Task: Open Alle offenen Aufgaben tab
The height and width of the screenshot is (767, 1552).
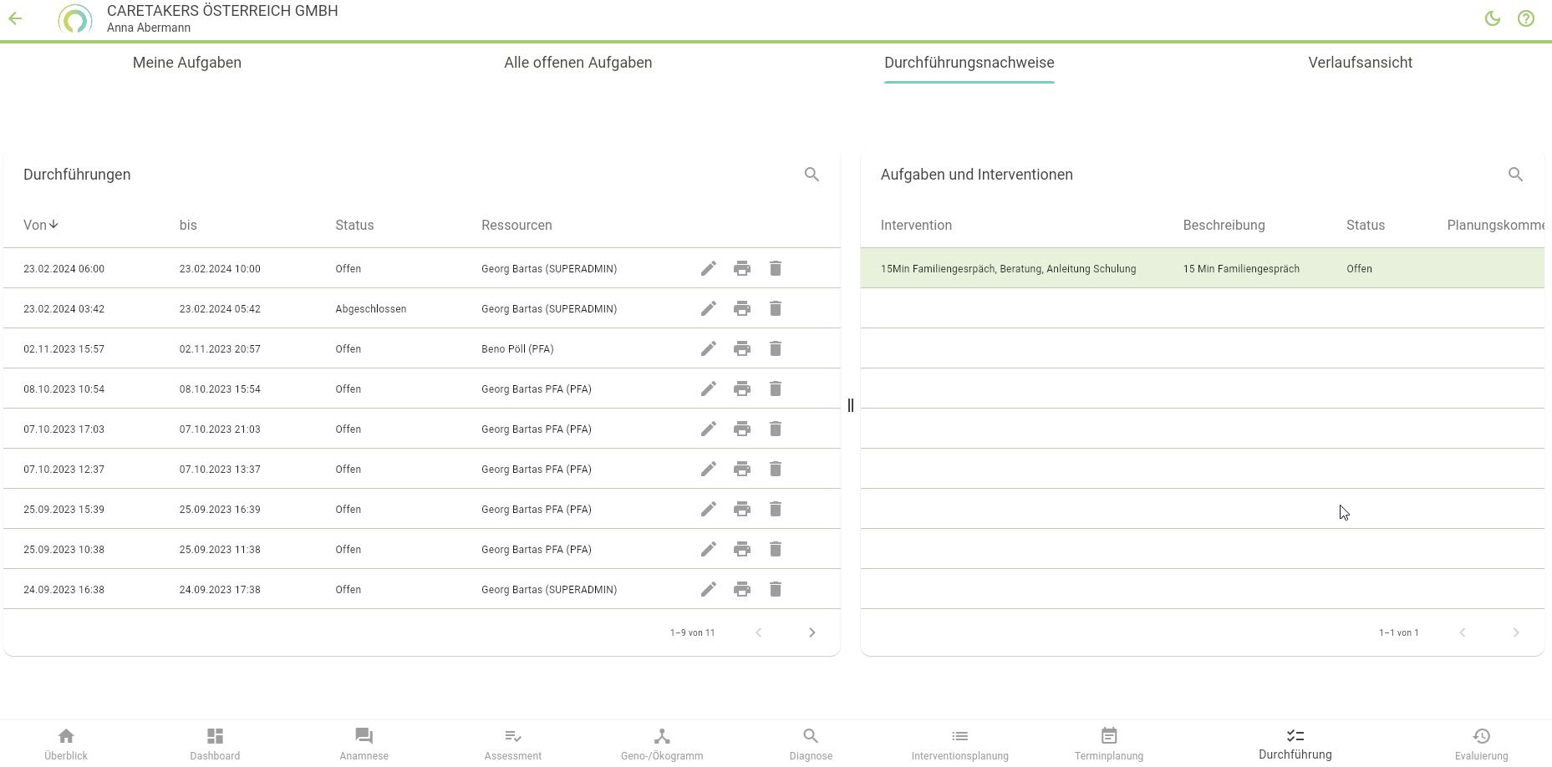Action: (578, 63)
